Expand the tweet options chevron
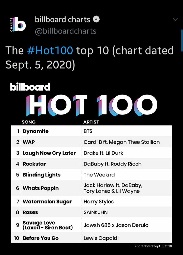Screen dimensions: 183x255 (x=175, y=20)
